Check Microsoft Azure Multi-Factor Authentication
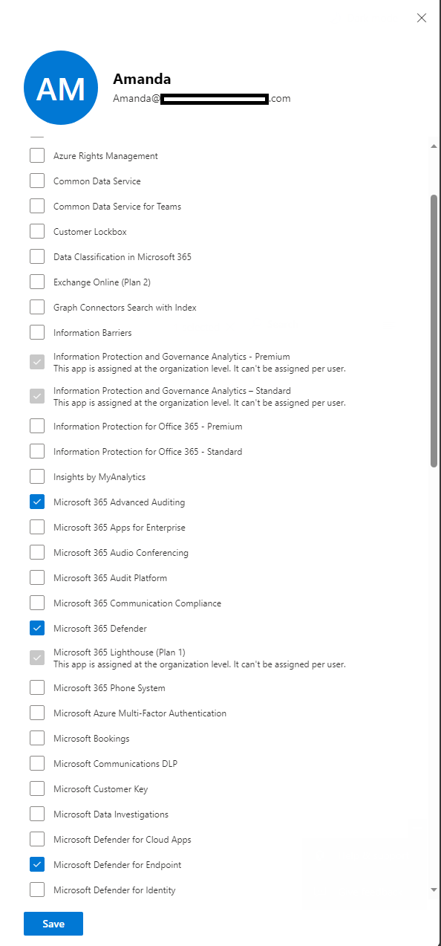Viewport: 441px width, 946px height. 36,712
